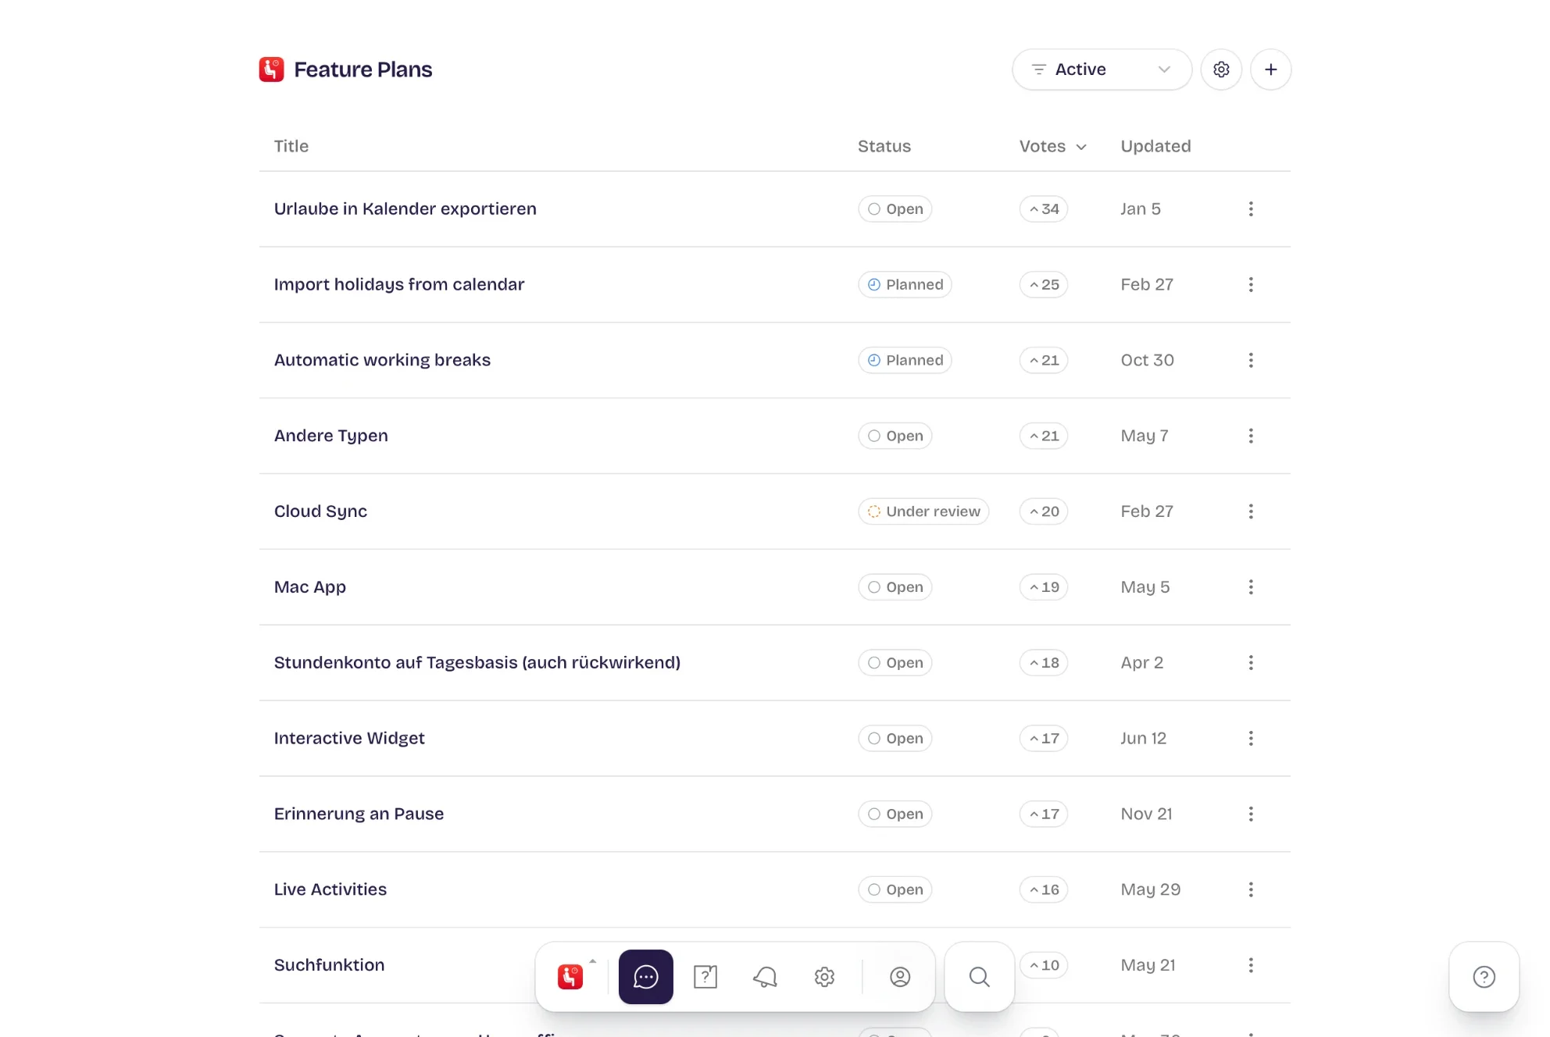1550x1037 pixels.
Task: Upvote Import holidays from calendar with 25 votes
Action: pos(1044,284)
